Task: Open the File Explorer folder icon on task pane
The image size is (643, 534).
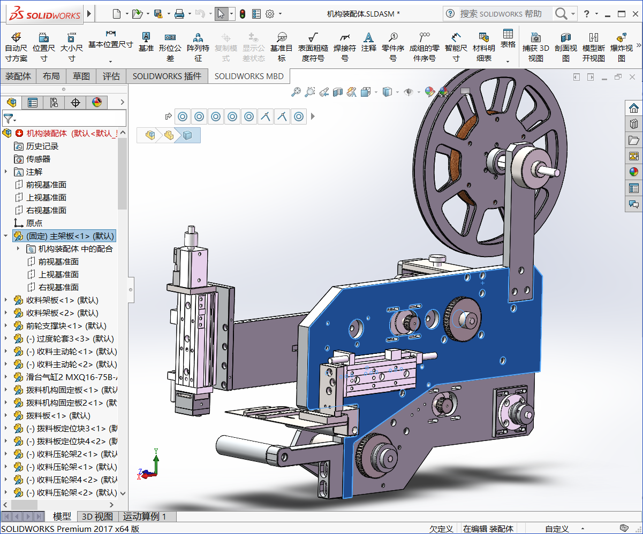Action: tap(634, 140)
